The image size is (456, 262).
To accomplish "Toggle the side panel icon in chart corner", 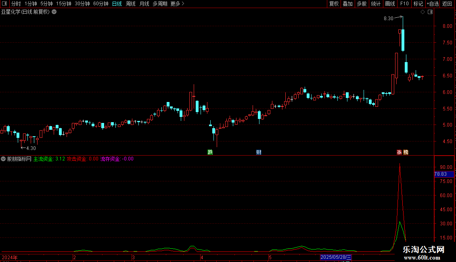I will pos(430,12).
